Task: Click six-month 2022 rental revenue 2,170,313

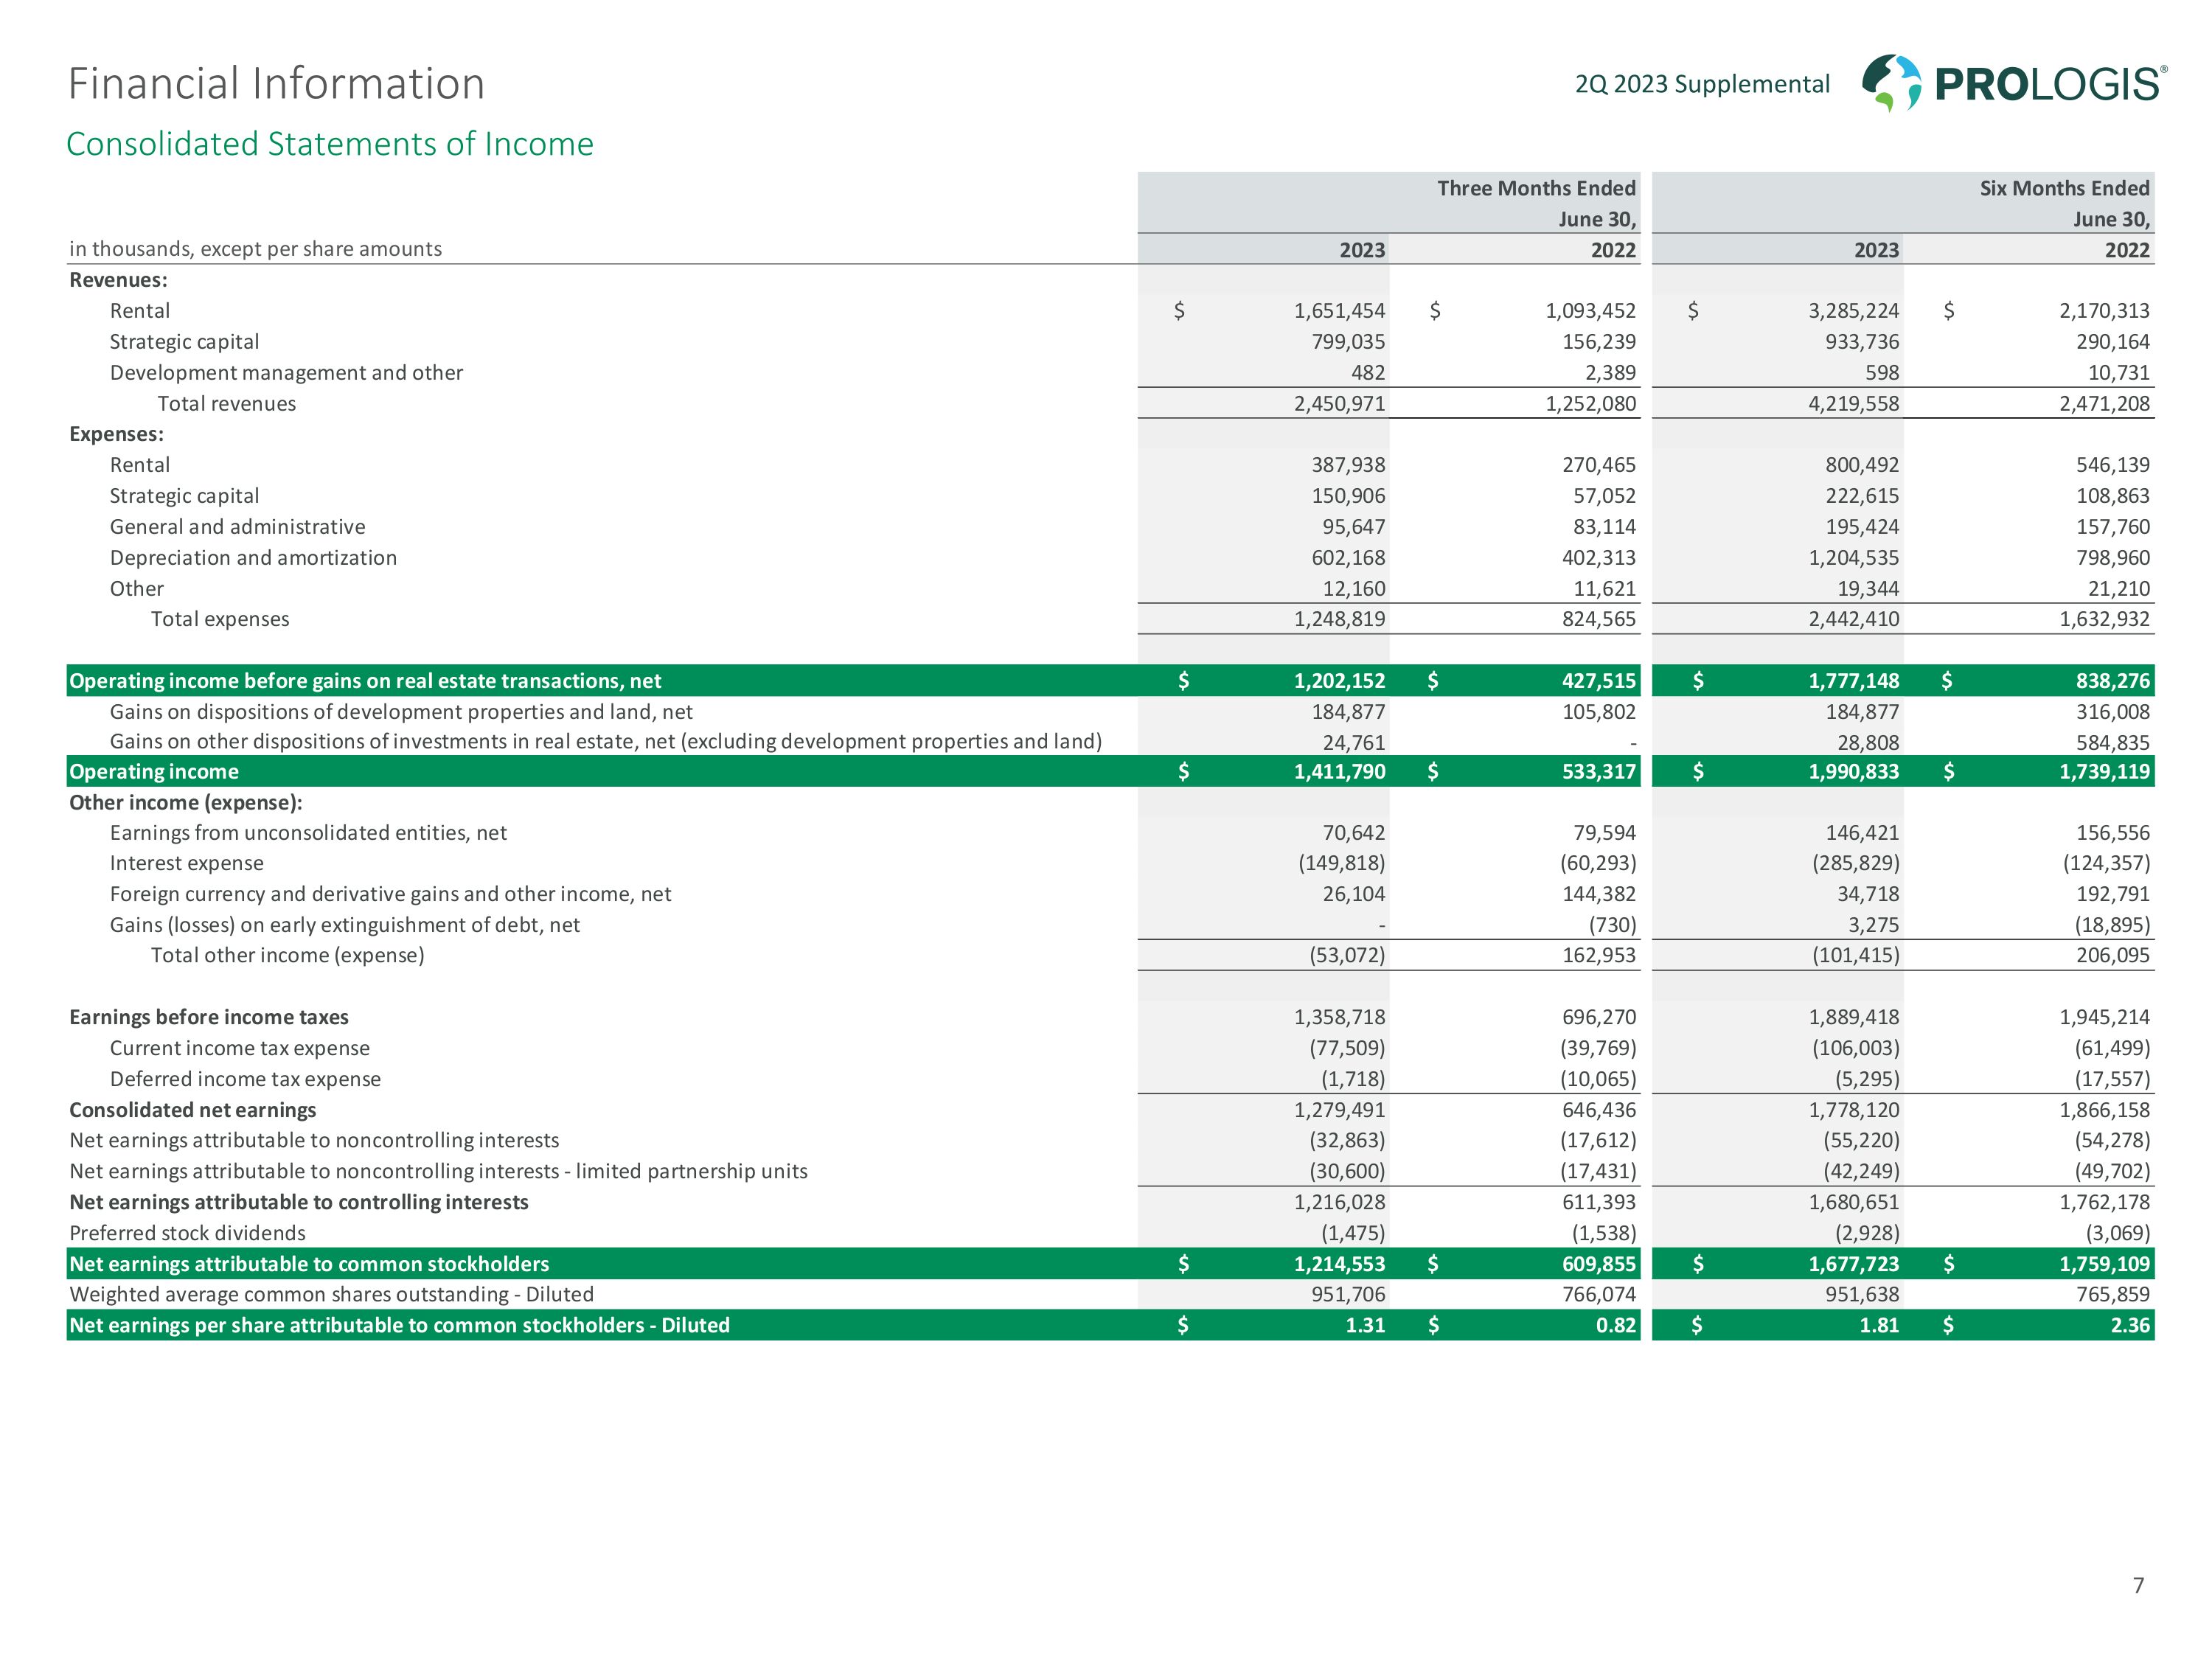Action: [x=2103, y=311]
